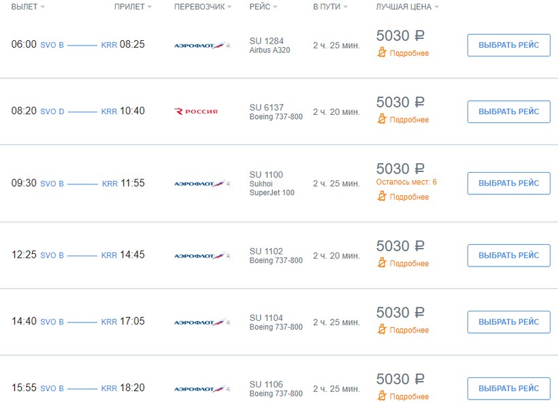Sort by В ПУТИ duration header
This screenshot has height=410, width=558.
tap(330, 7)
